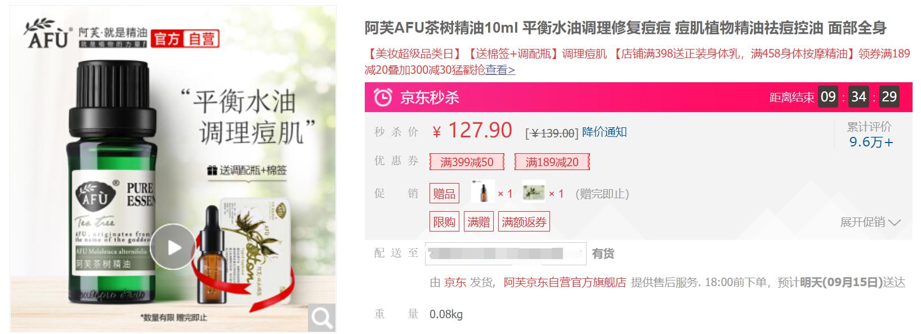
Task: Expand promotions via 展开促销
Action: [870, 222]
